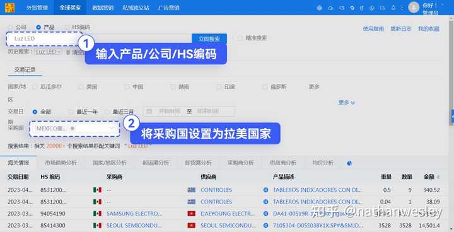
Task: Check the 俄罗斯 country checkbox
Action: (265, 86)
